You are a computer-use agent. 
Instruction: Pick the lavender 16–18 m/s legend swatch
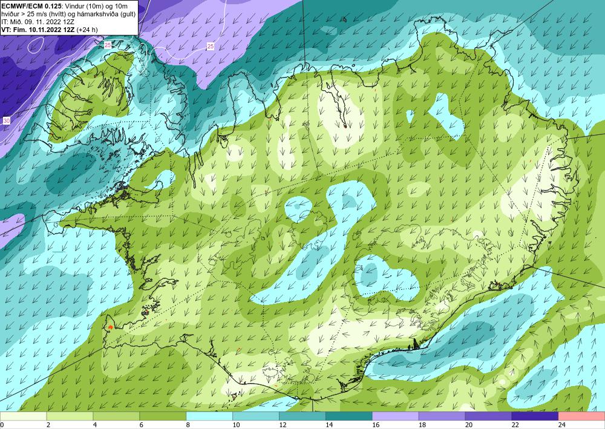coord(396,416)
